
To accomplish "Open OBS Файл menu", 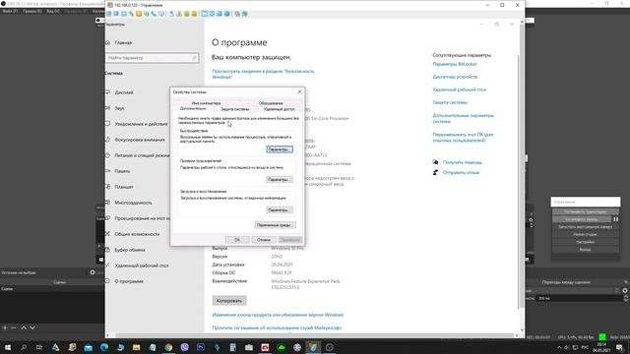I will click(10, 11).
